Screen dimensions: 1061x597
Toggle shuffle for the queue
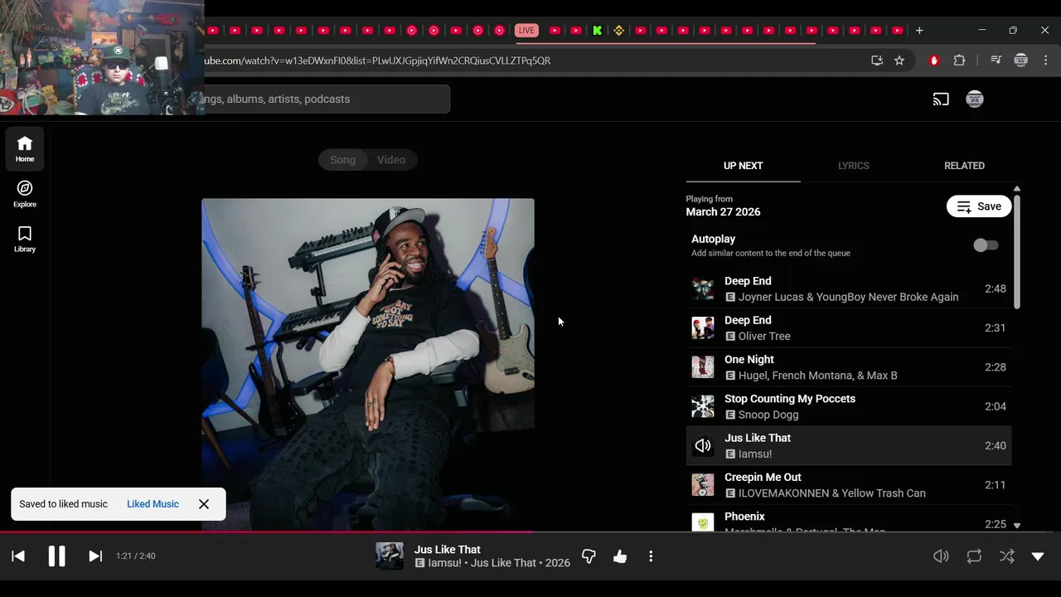tap(1006, 556)
